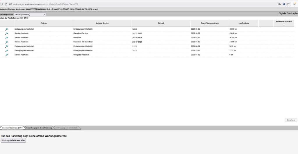Open magnifier for Inspektion mit Ölwechsel row
Screen dimensions: 298x154
pyautogui.click(x=6, y=42)
